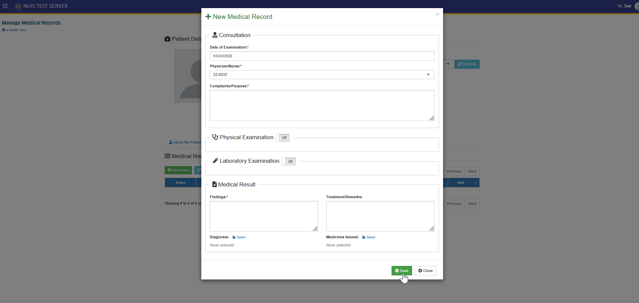
Task: Open the About the Patient tab
Action: coord(185,142)
